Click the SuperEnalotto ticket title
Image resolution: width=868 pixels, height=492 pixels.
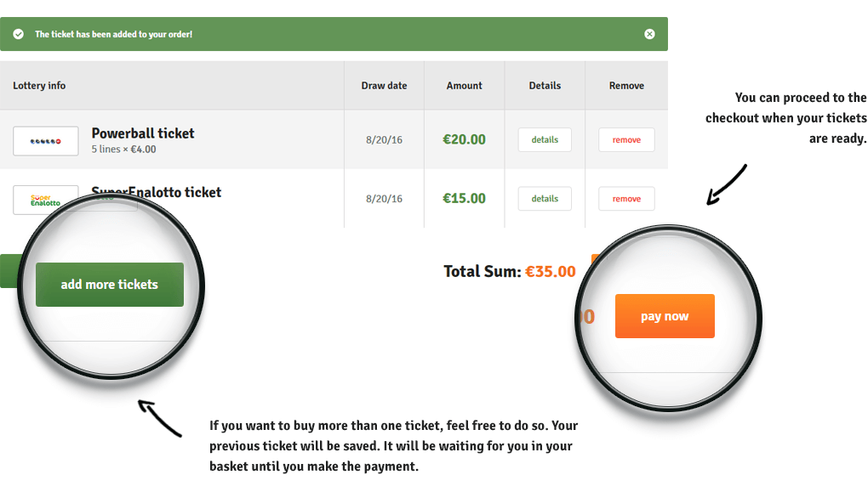tap(156, 192)
